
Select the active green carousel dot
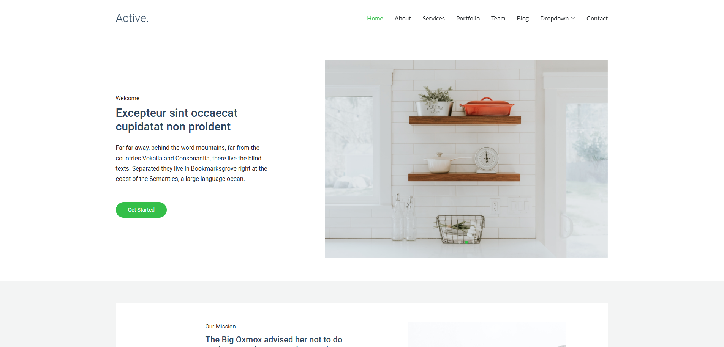point(466,242)
